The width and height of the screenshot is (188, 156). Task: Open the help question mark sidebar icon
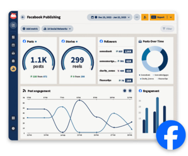pyautogui.click(x=13, y=128)
